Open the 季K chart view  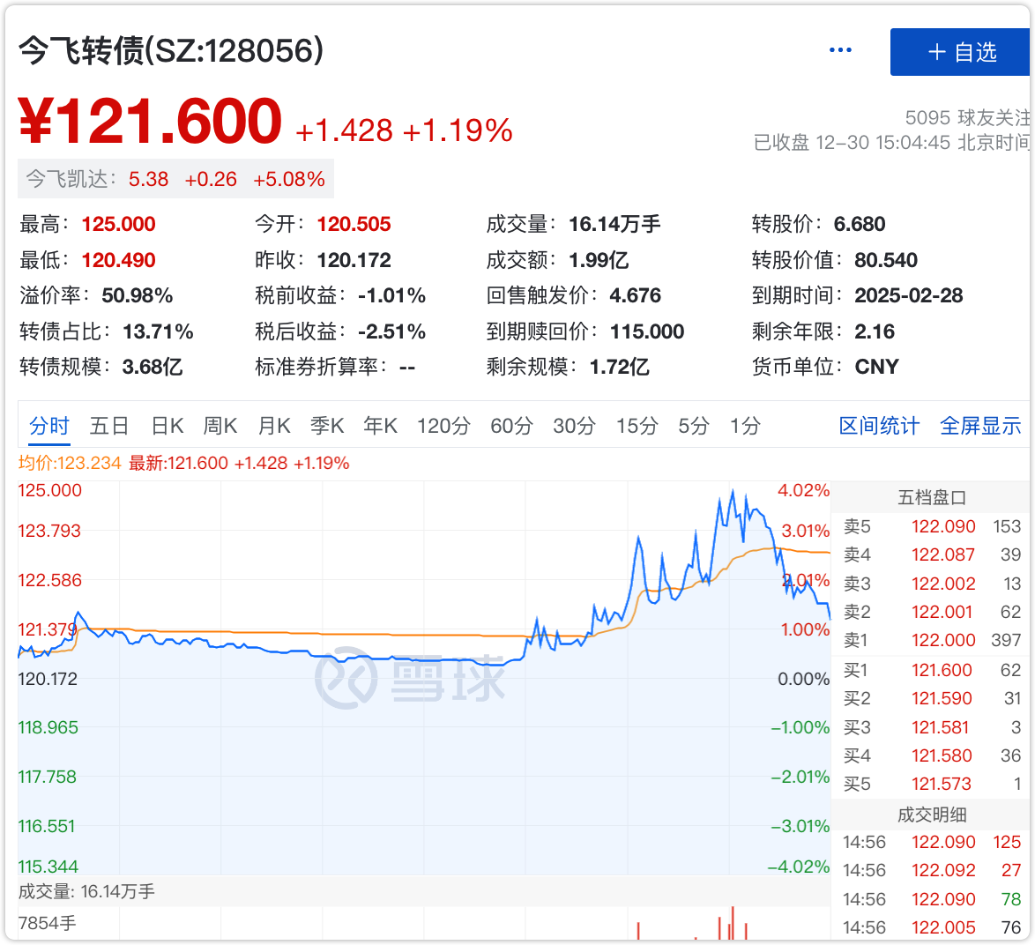pyautogui.click(x=327, y=427)
